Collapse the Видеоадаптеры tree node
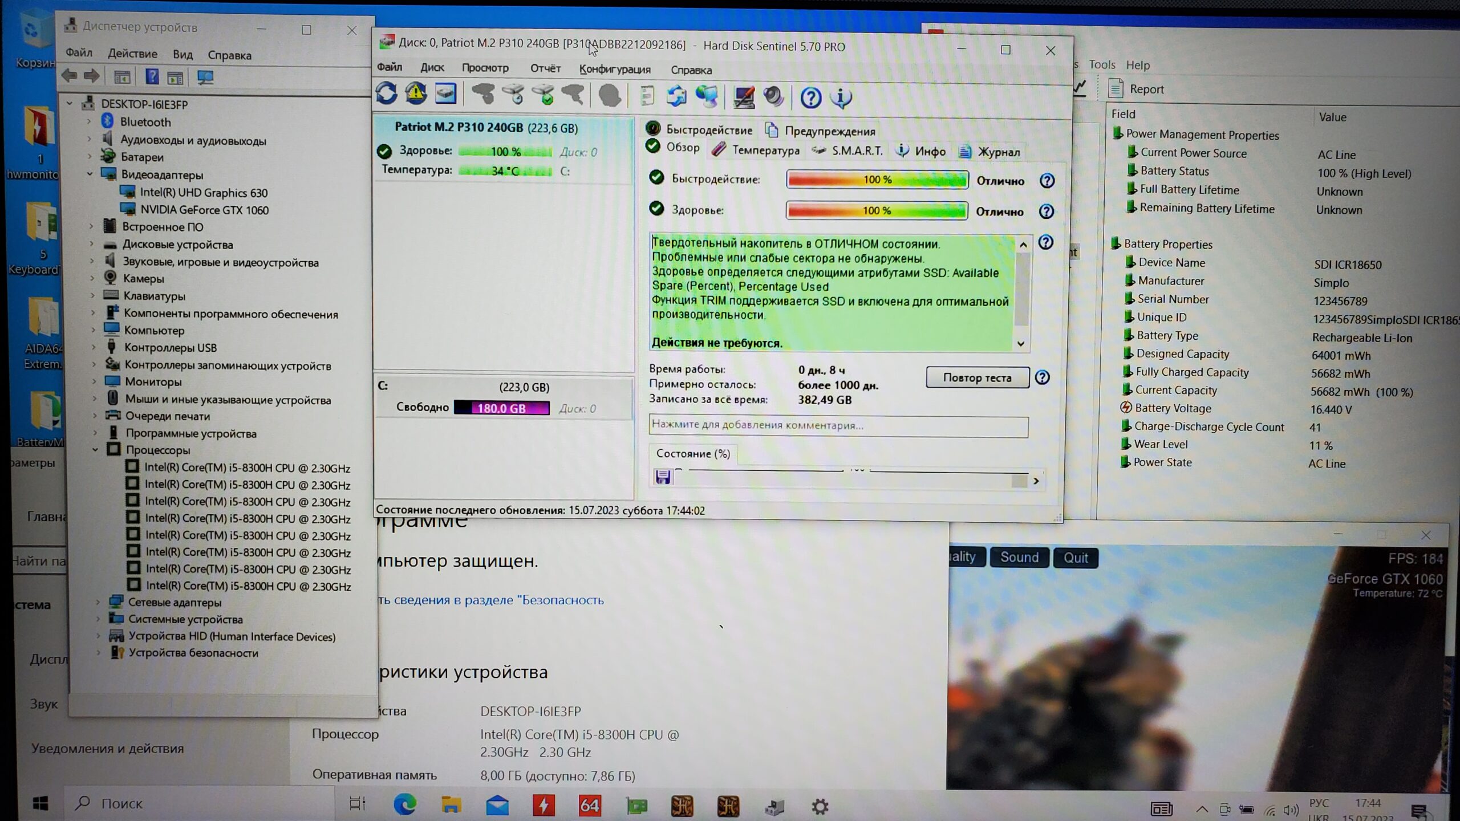The image size is (1460, 821). [90, 174]
